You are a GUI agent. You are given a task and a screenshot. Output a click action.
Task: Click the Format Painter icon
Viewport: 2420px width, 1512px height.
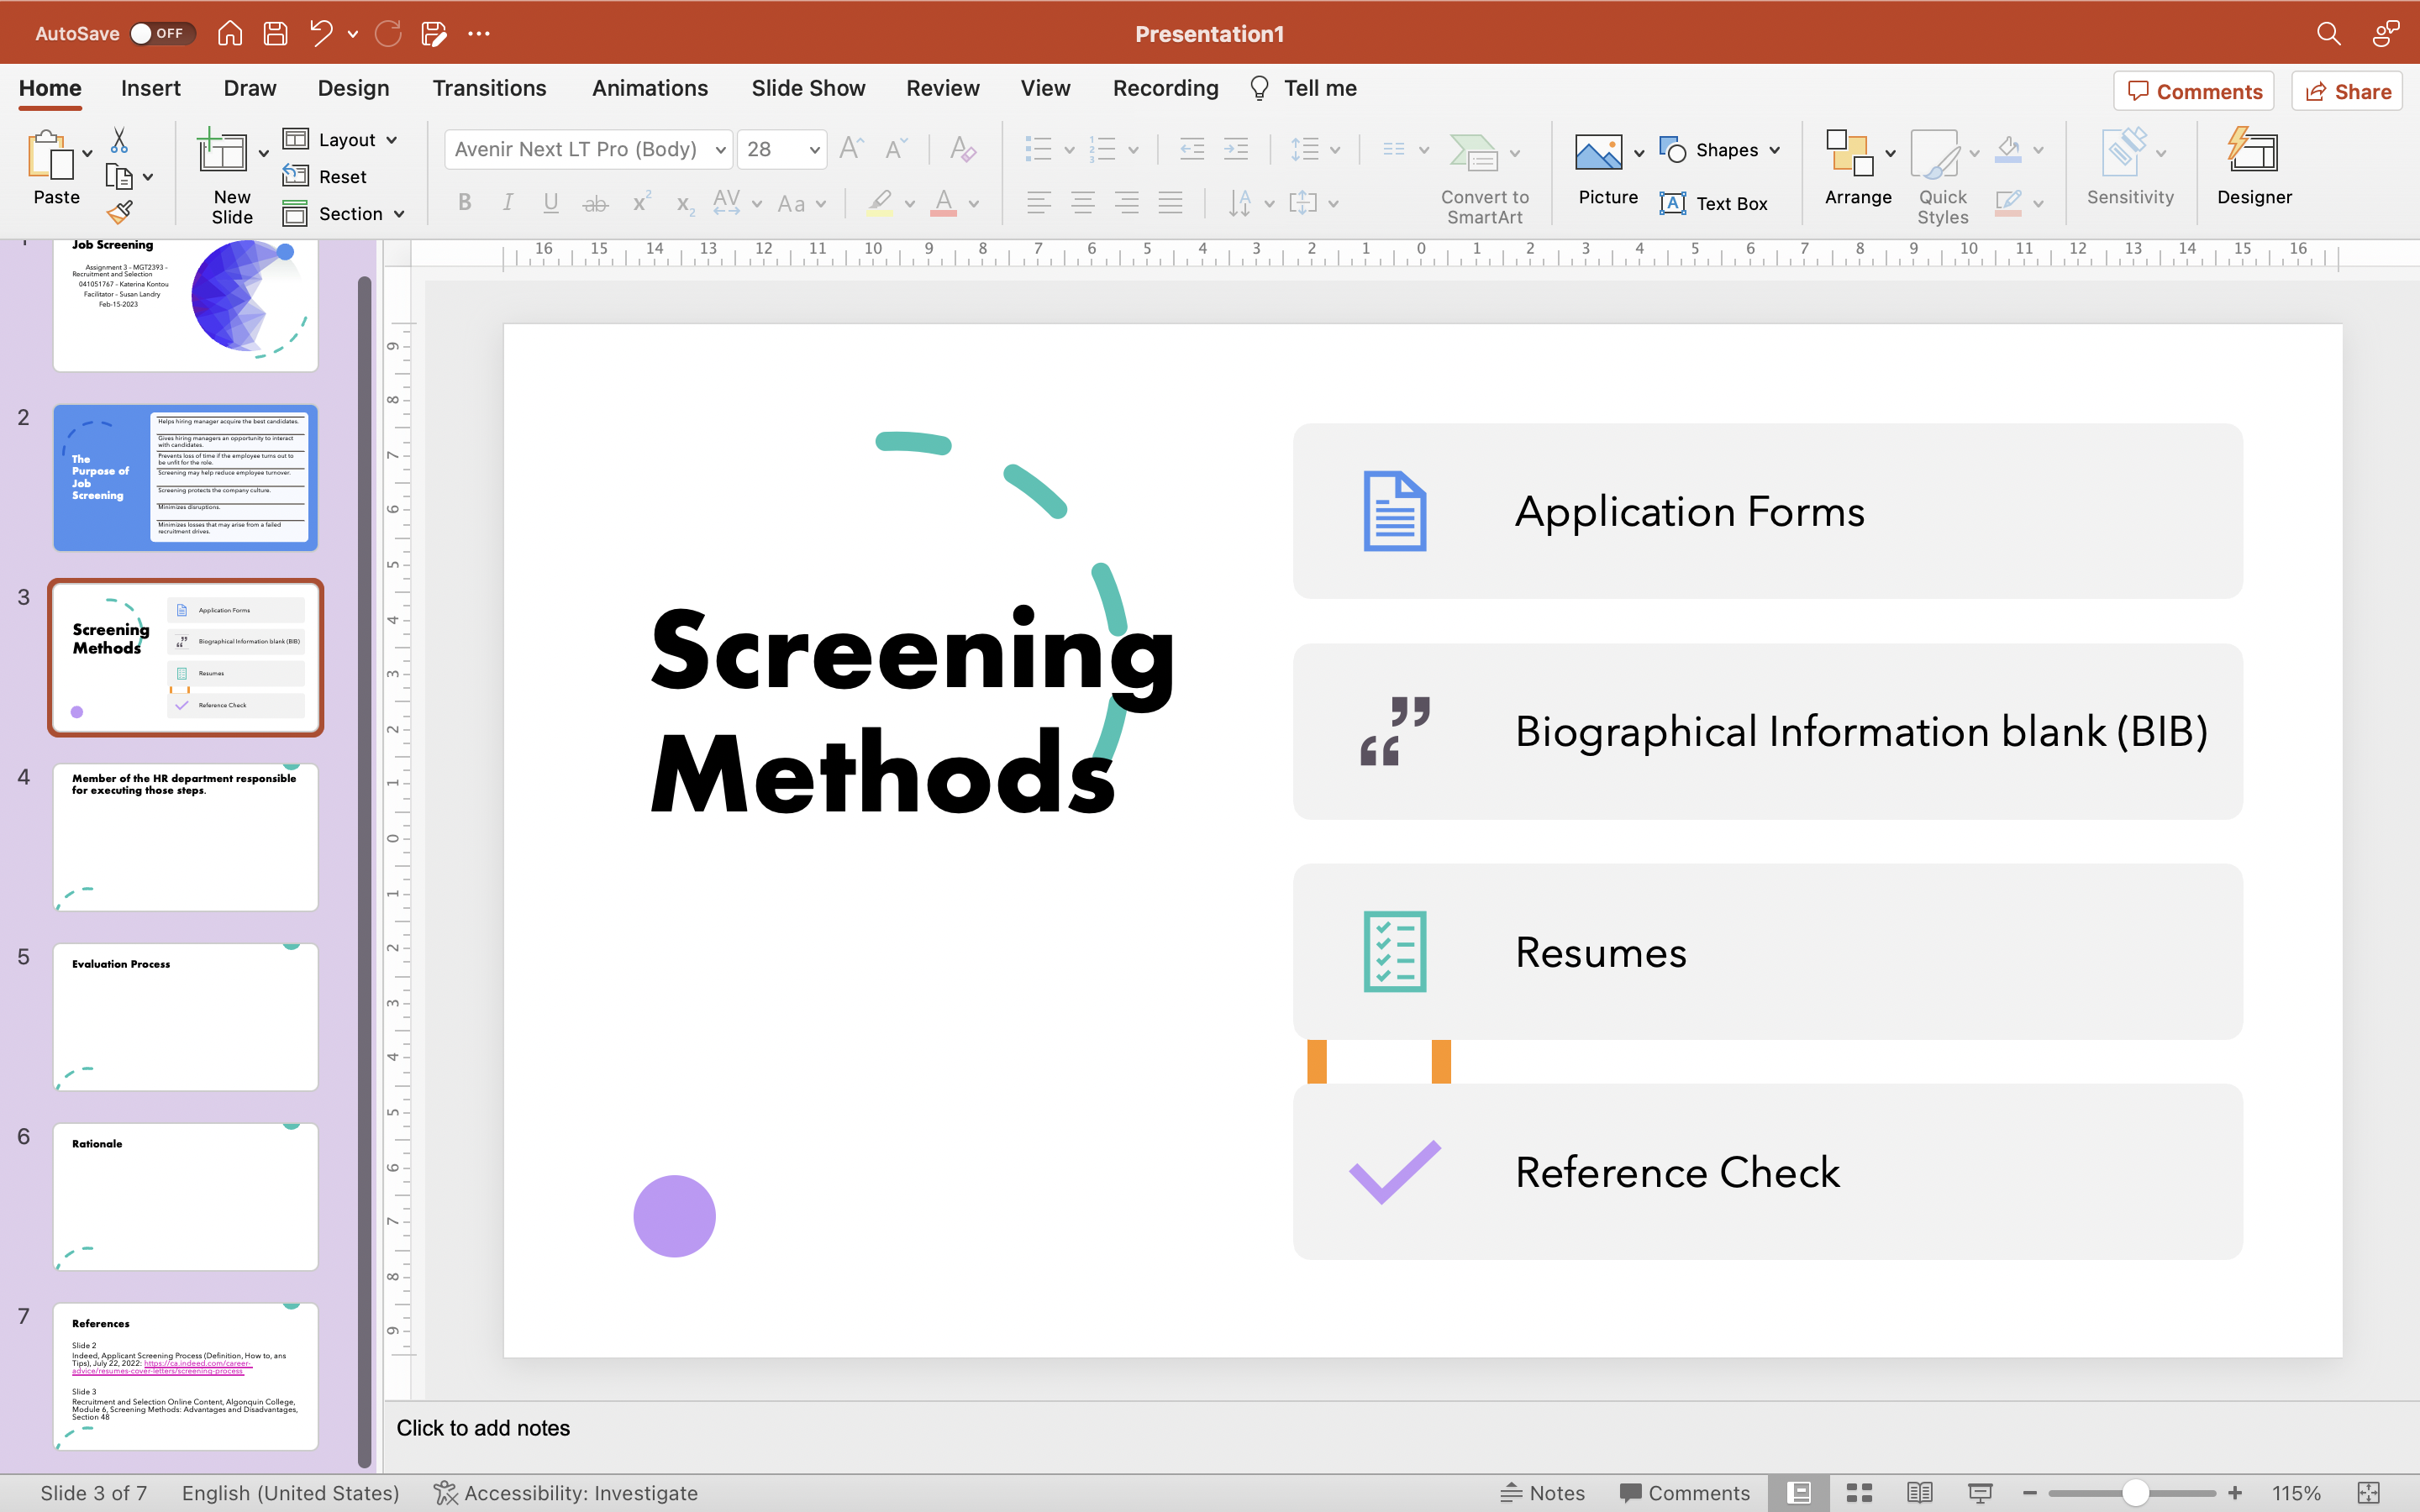[120, 212]
